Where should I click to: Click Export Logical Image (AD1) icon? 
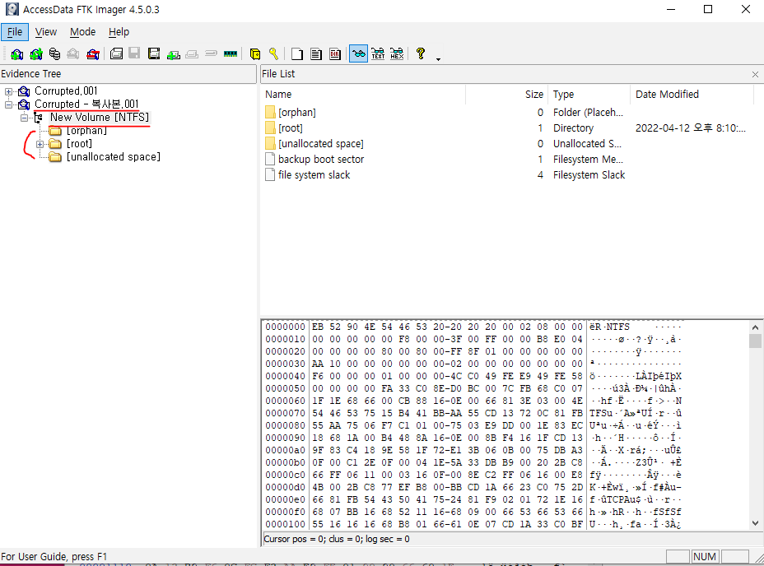tap(154, 53)
